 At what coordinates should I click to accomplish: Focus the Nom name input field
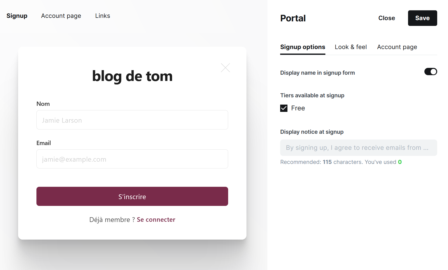coord(132,120)
